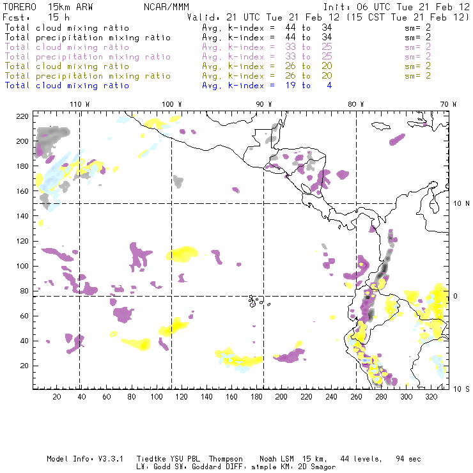
Task: Click the '70 W' longitude label
Action: point(448,104)
